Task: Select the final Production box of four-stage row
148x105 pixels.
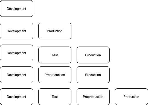Action: (x=131, y=97)
